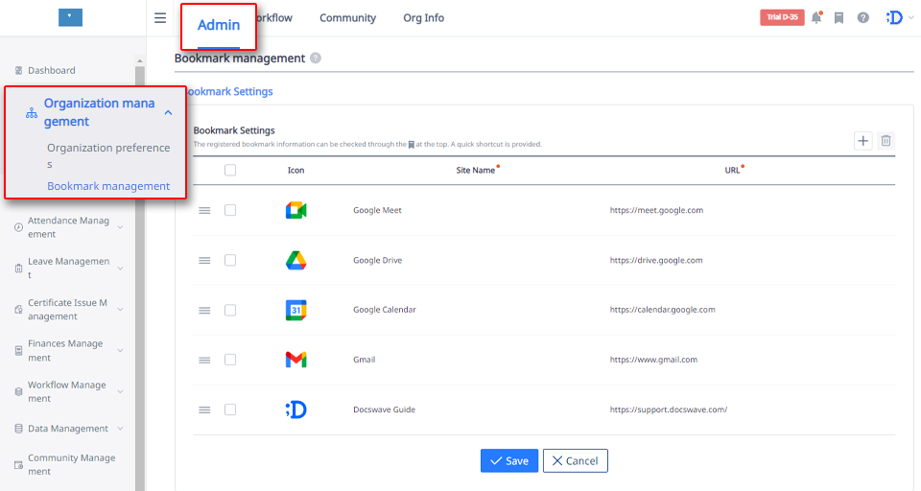This screenshot has height=491, width=921.
Task: Click the Dashboard sidebar icon
Action: [x=19, y=70]
